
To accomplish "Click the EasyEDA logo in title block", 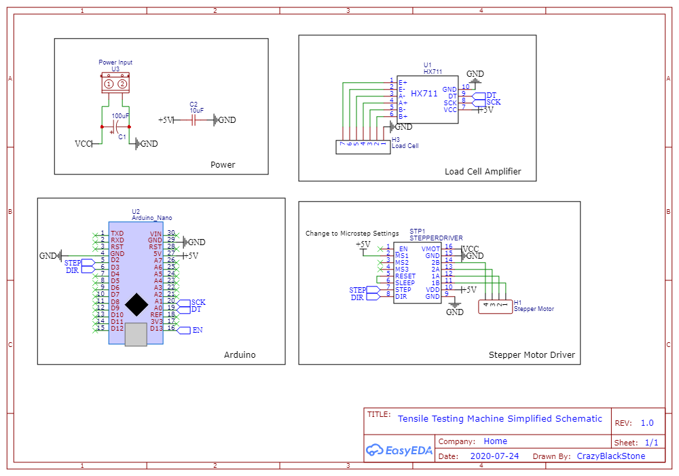I will pyautogui.click(x=399, y=450).
